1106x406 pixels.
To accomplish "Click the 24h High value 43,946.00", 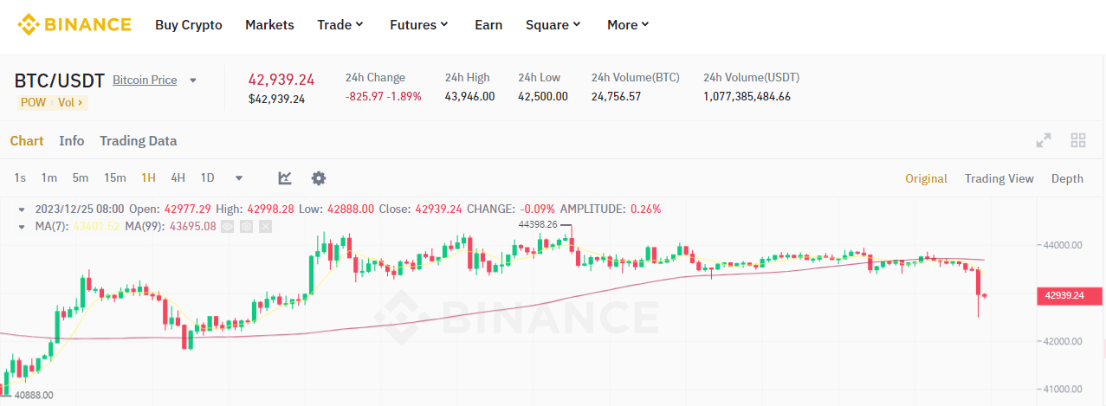I will point(469,96).
